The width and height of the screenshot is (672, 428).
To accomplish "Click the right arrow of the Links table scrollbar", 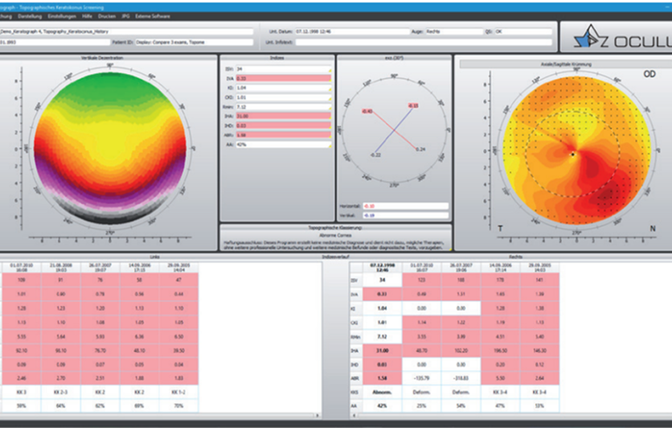I will coord(318,415).
